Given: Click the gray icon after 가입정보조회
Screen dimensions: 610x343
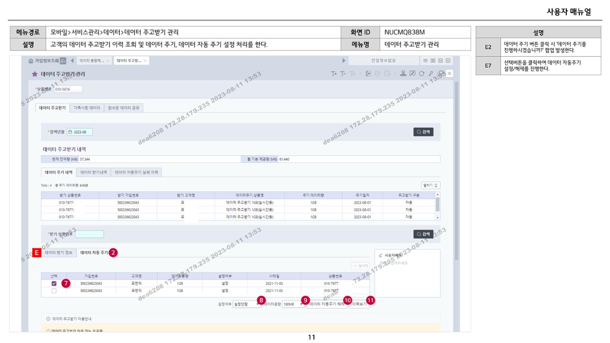Looking at the screenshot, I should click(x=63, y=61).
